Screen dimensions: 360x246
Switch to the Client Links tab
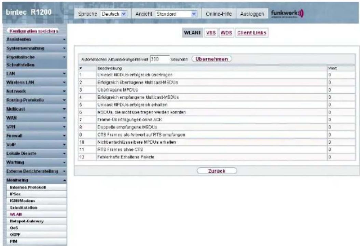click(252, 33)
